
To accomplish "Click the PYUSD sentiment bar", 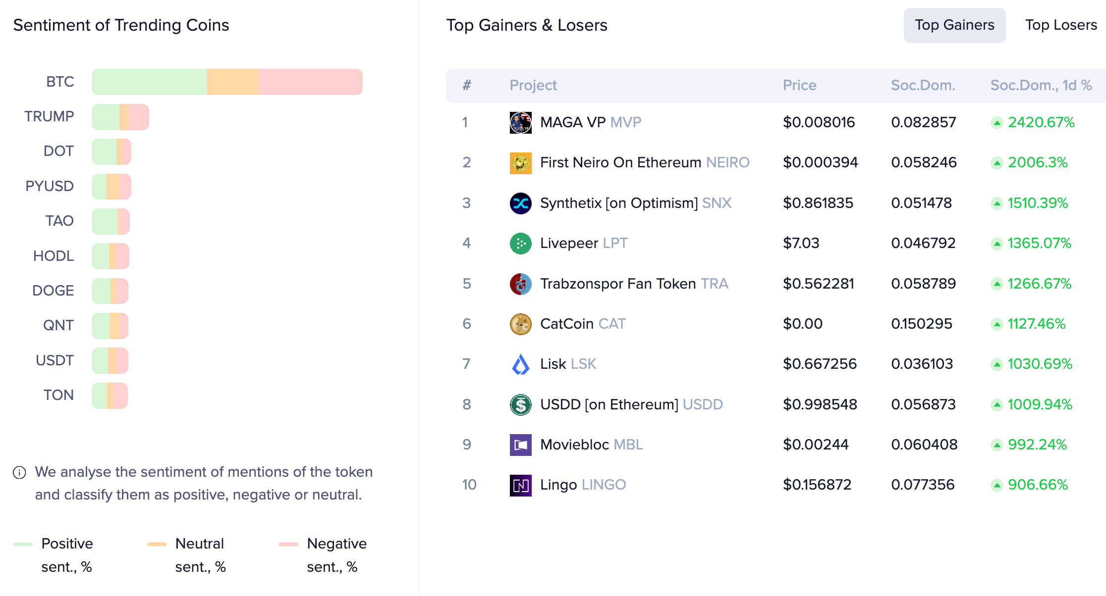I will pos(111,187).
